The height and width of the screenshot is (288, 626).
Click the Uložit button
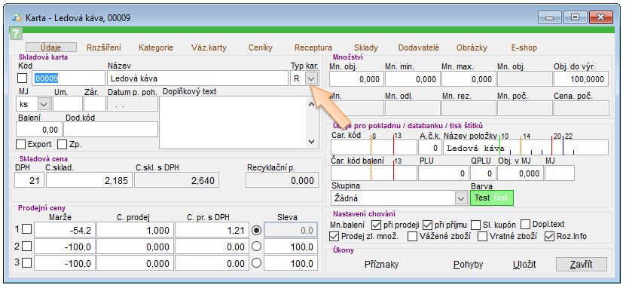point(524,265)
